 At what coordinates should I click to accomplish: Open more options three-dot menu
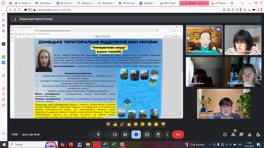(167, 134)
